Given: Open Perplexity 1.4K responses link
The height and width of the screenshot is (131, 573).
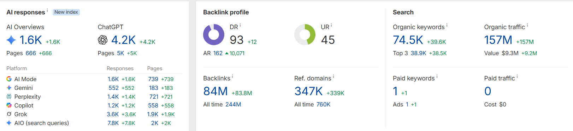Looking at the screenshot, I should [x=113, y=97].
